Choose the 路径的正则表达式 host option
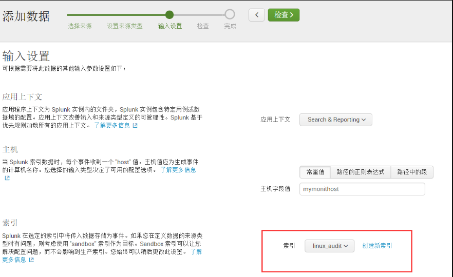Screen dimensions: 453x277 [360, 172]
